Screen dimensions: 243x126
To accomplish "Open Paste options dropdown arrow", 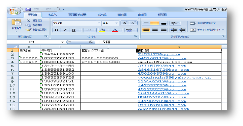I will (16, 32).
